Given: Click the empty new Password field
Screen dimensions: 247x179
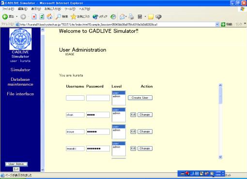Looking at the screenshot, I should pyautogui.click(x=98, y=98).
